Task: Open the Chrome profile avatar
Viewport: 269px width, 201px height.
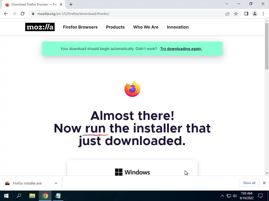Action: point(255,14)
